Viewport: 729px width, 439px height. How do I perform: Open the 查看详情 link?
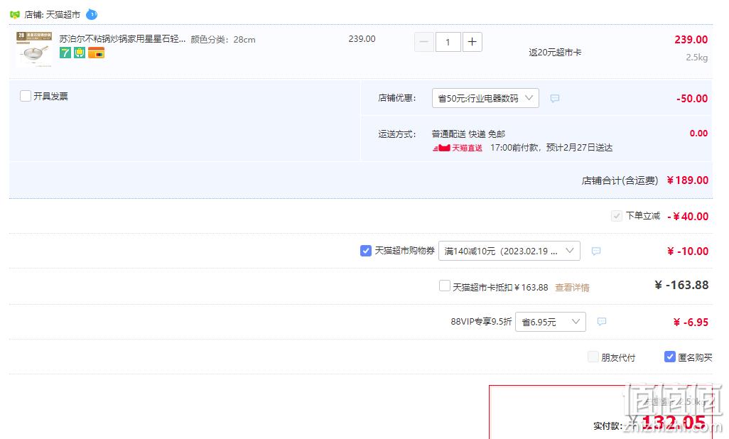click(572, 288)
